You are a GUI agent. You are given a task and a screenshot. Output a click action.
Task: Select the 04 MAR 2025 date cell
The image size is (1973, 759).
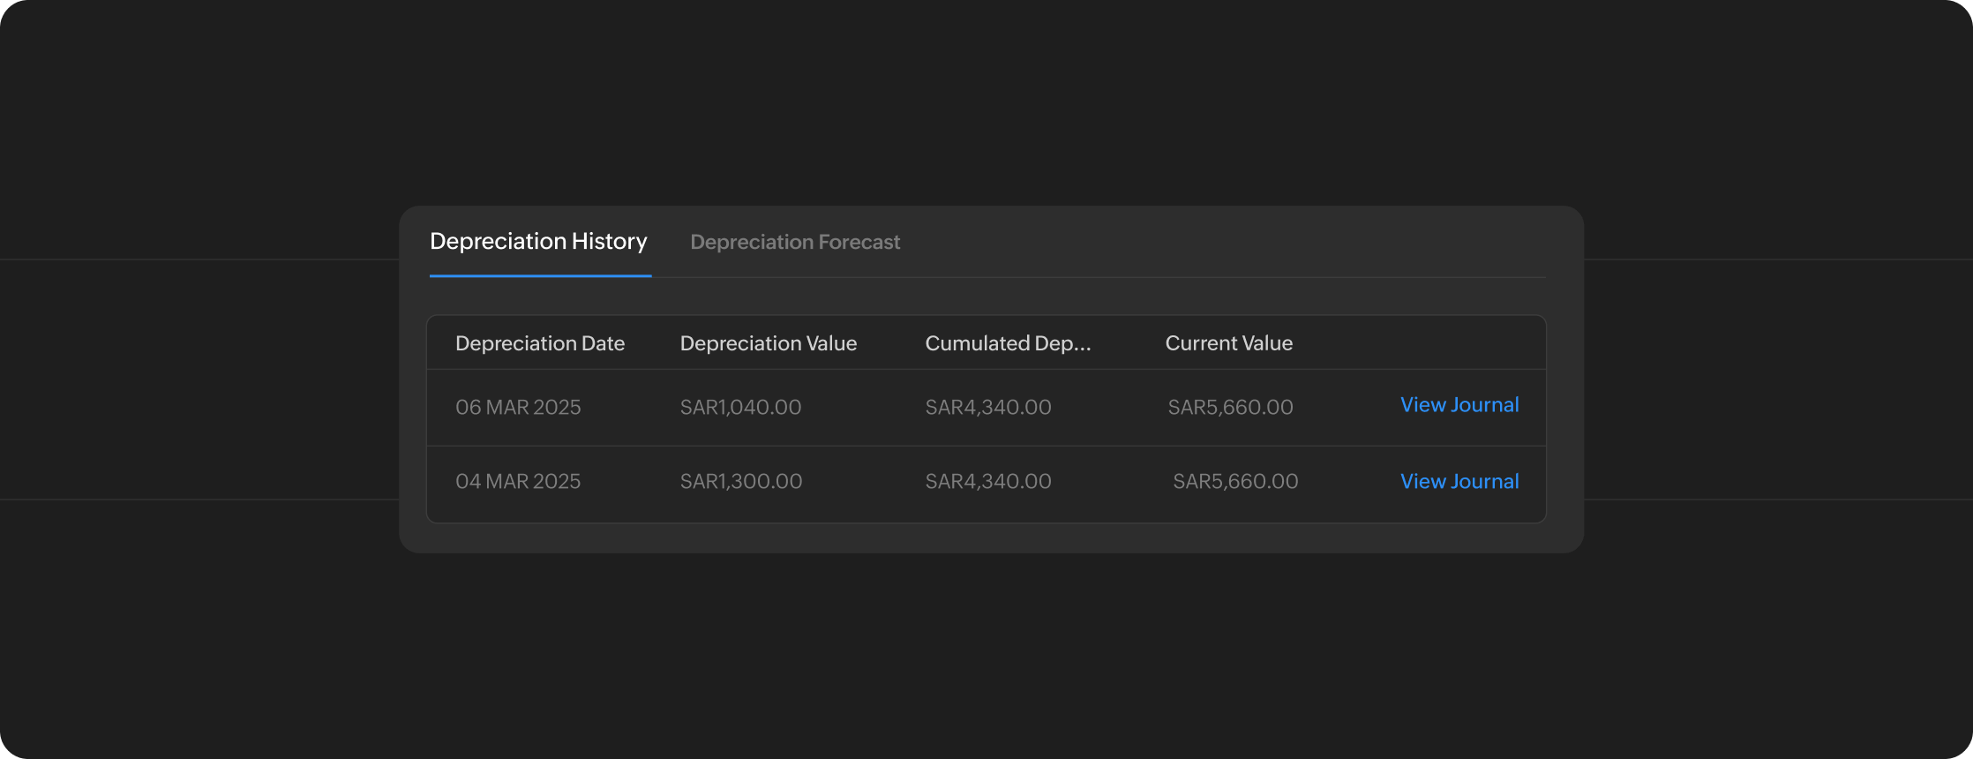click(x=518, y=482)
